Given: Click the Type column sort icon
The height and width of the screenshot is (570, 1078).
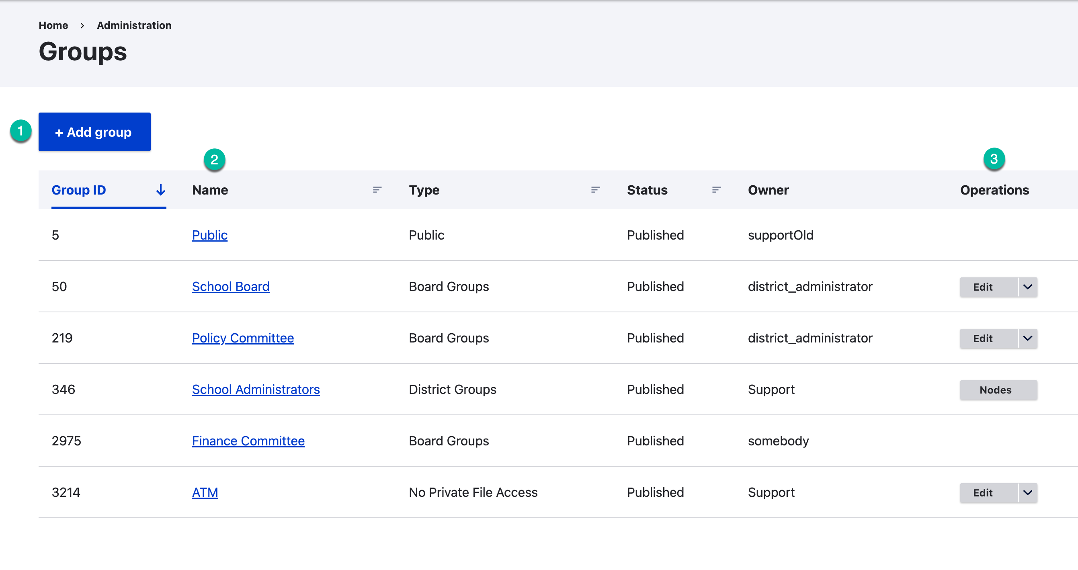Looking at the screenshot, I should (595, 190).
